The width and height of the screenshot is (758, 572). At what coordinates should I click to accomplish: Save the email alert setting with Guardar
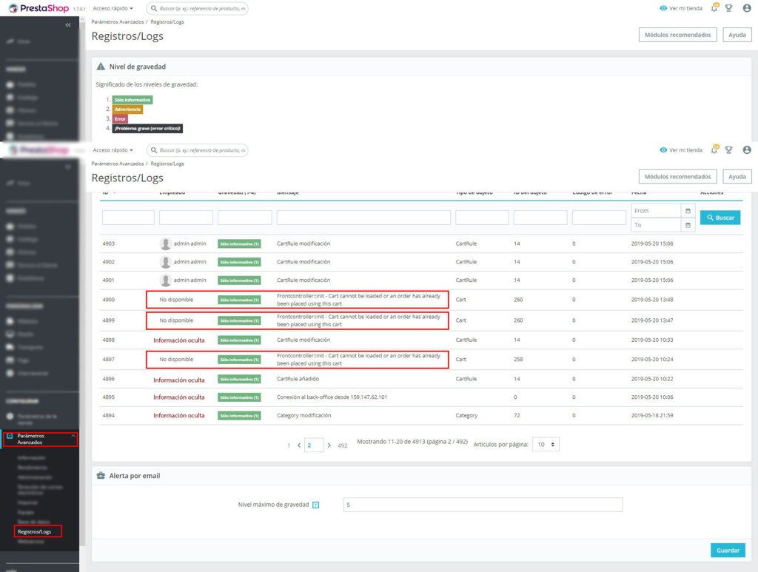point(728,551)
